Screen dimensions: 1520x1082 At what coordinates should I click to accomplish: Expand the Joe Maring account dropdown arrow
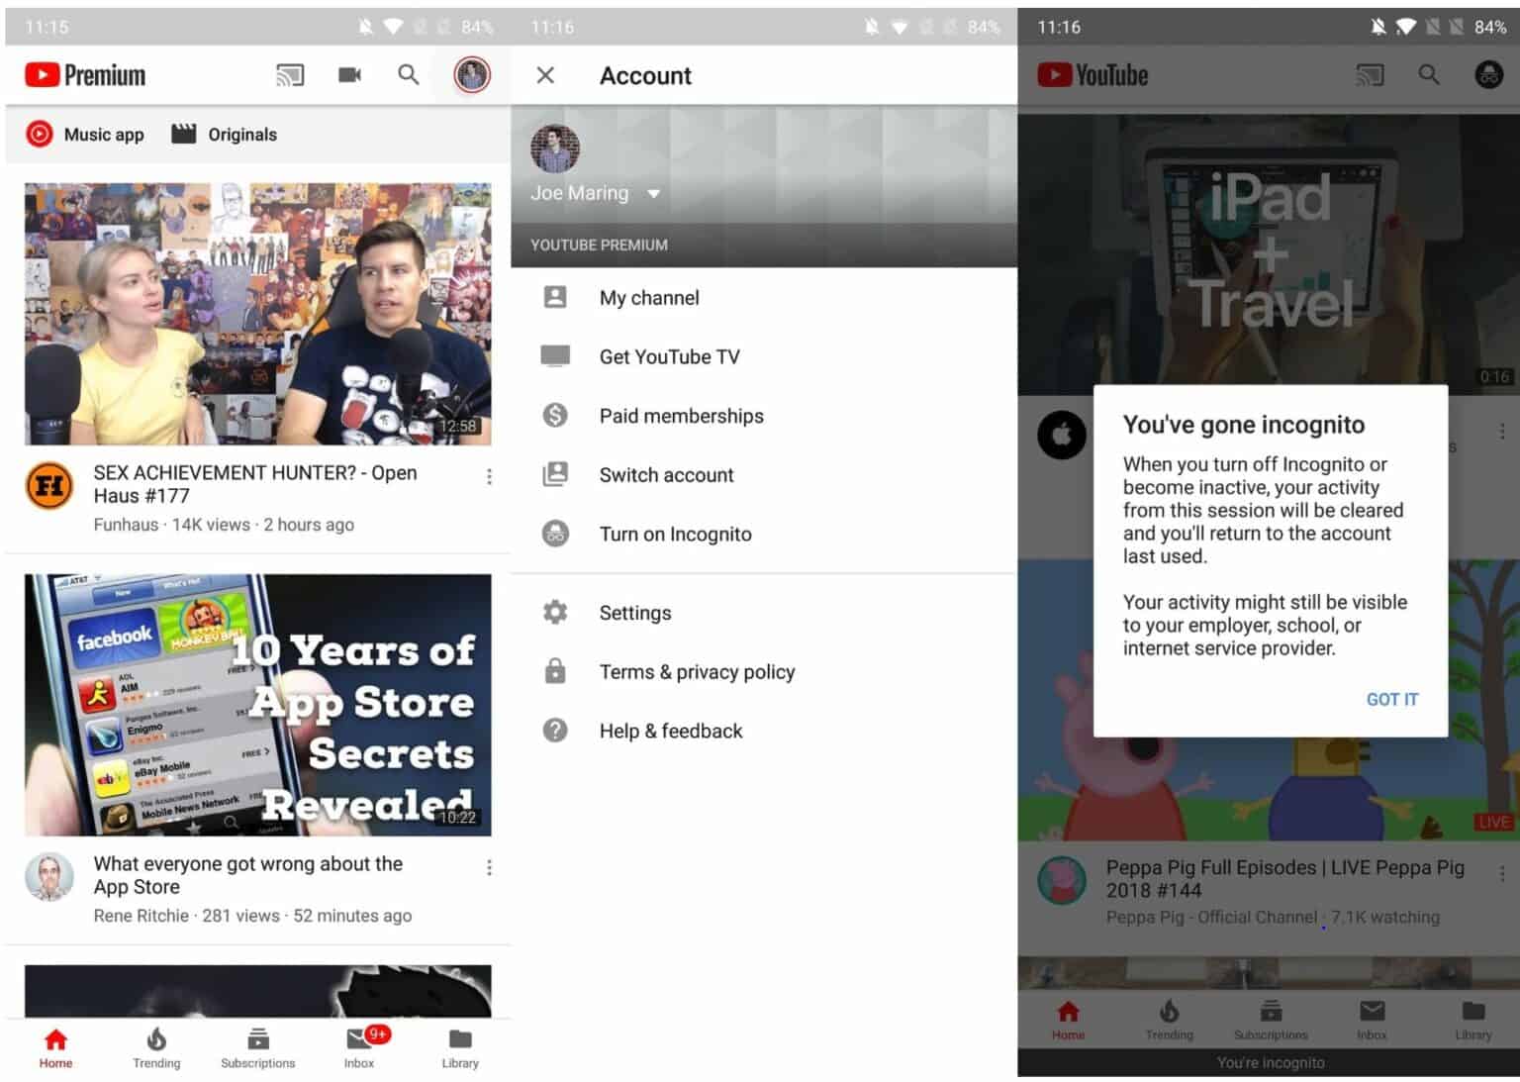(653, 194)
